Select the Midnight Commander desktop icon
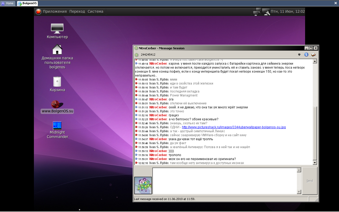The width and height of the screenshot is (339, 212). (x=57, y=130)
